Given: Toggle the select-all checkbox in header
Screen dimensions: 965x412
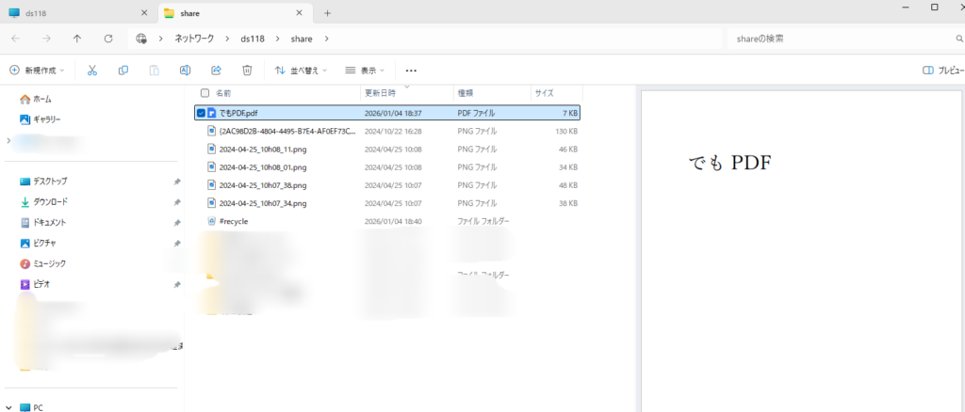Looking at the screenshot, I should click(x=204, y=93).
